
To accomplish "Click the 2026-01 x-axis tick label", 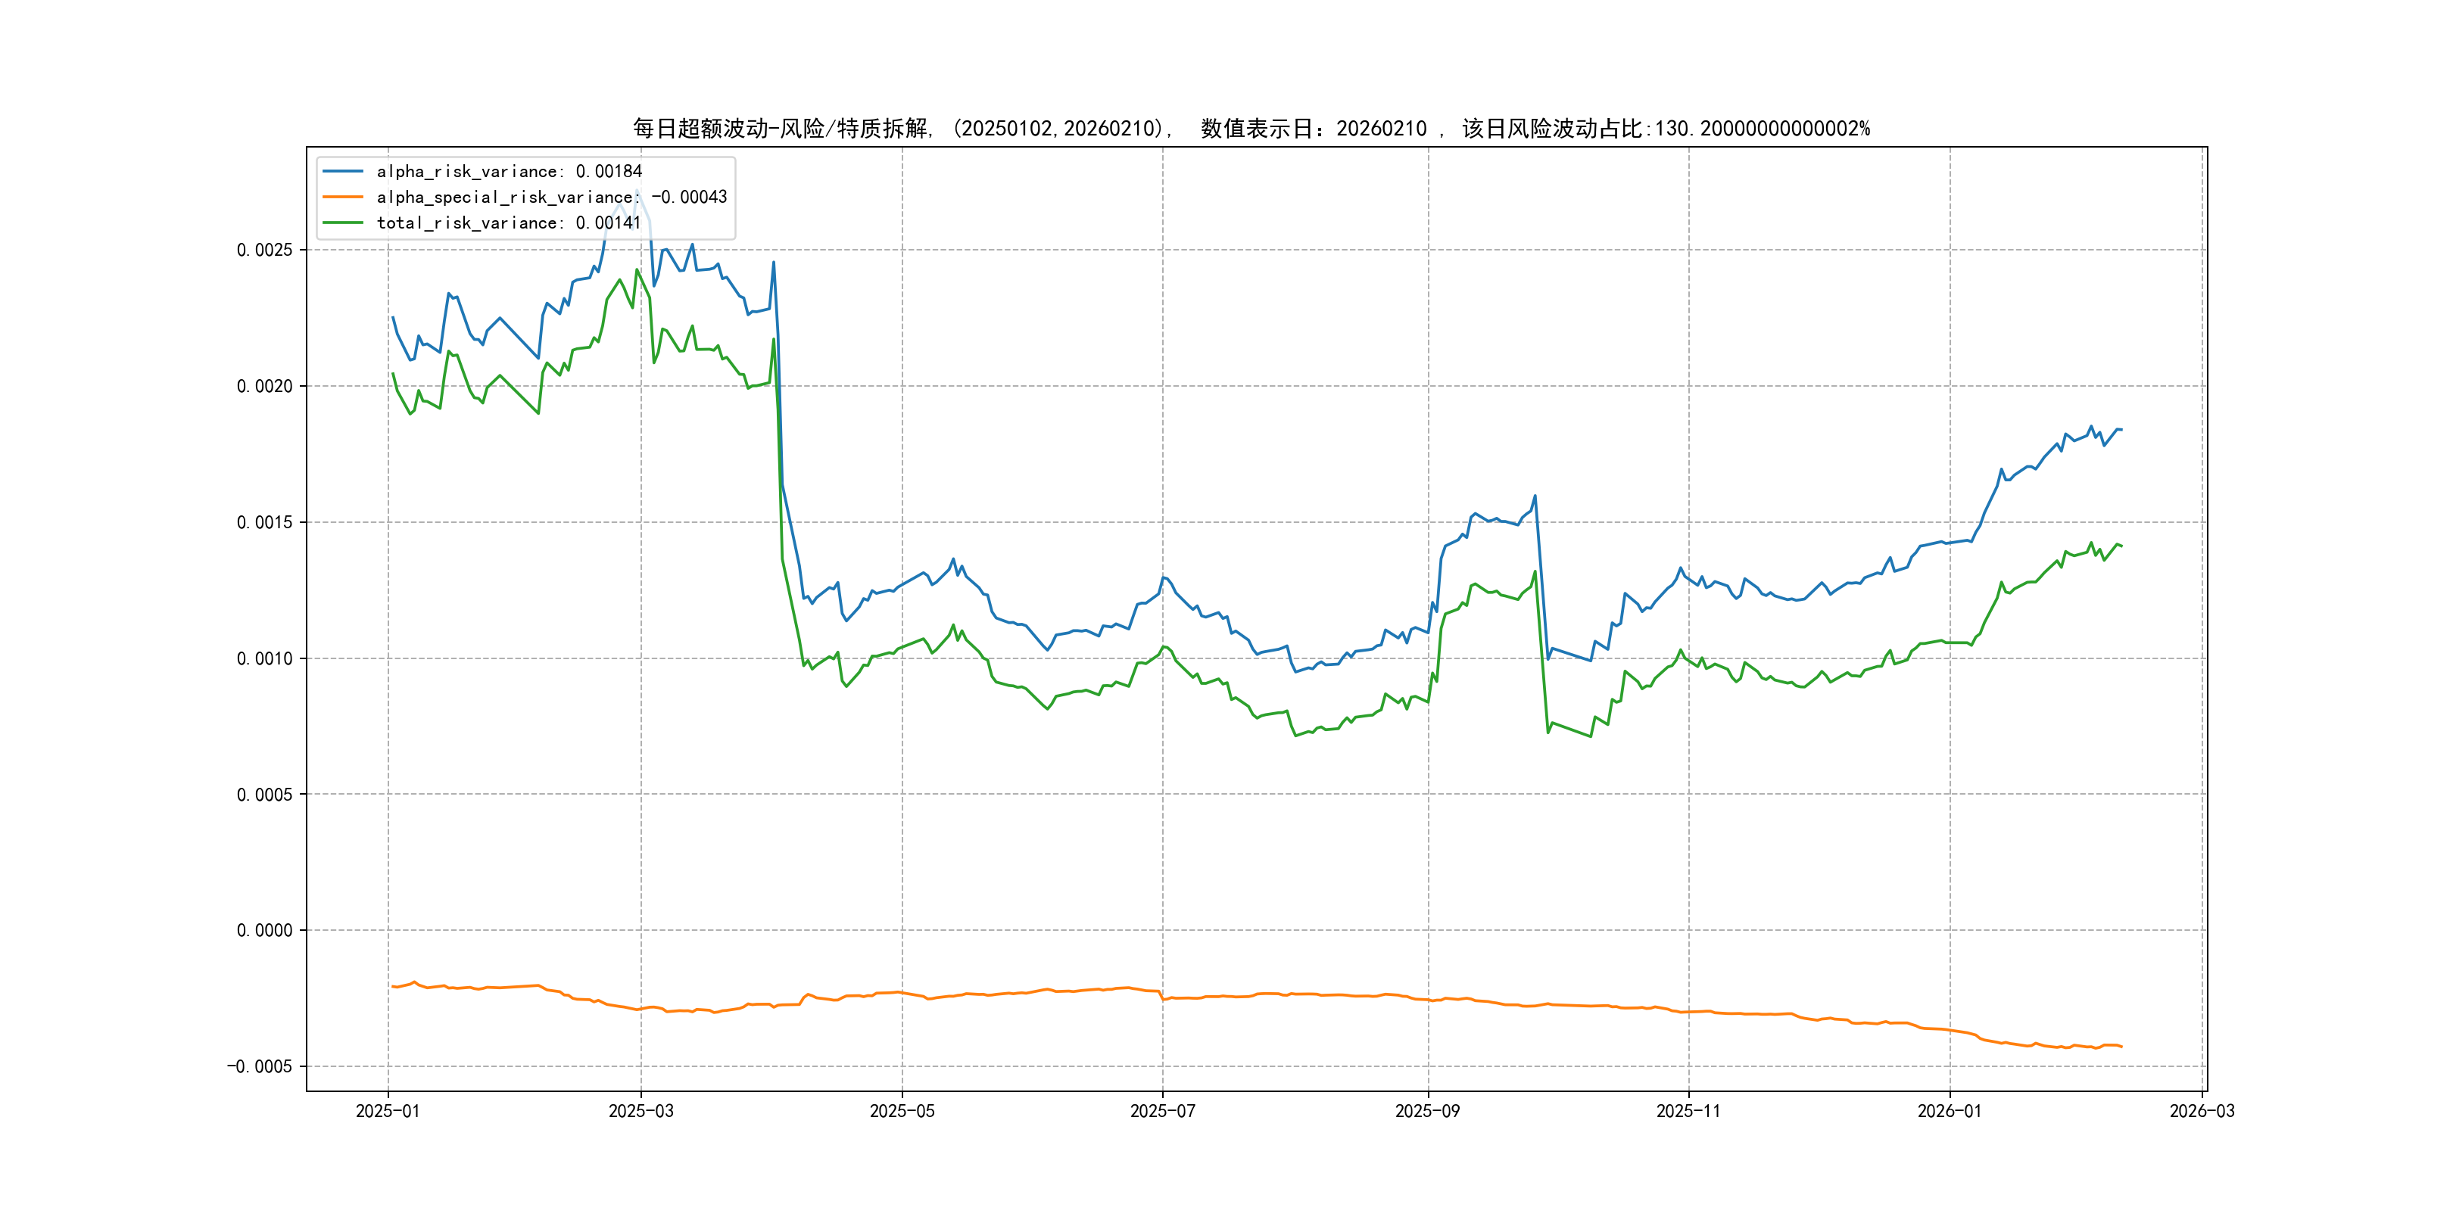I will pos(1950,1111).
